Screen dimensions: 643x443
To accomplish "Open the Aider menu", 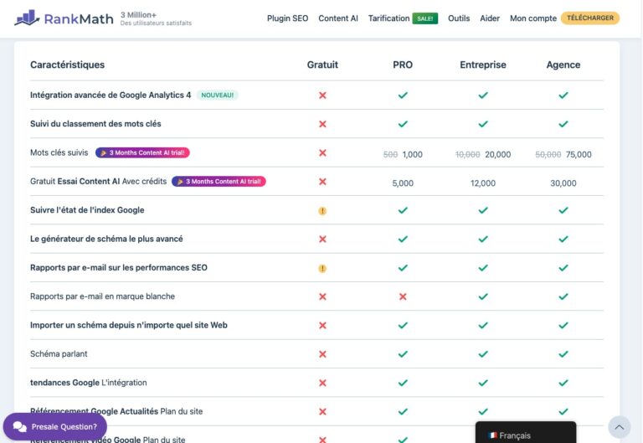I will pyautogui.click(x=490, y=18).
